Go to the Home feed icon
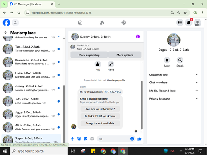This screenshot has width=207, height=155. click(x=80, y=23)
